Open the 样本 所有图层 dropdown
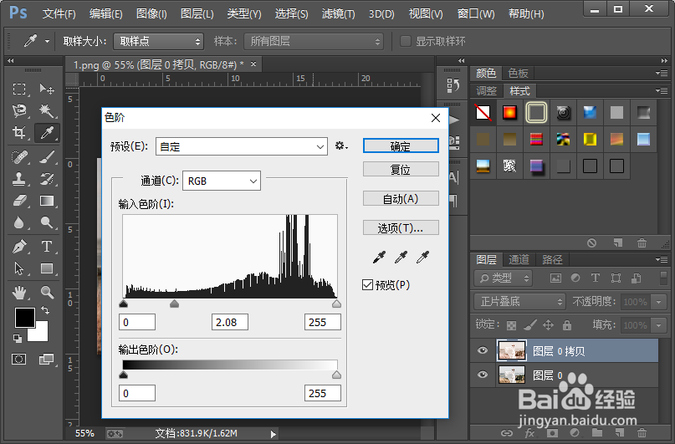 [x=314, y=41]
